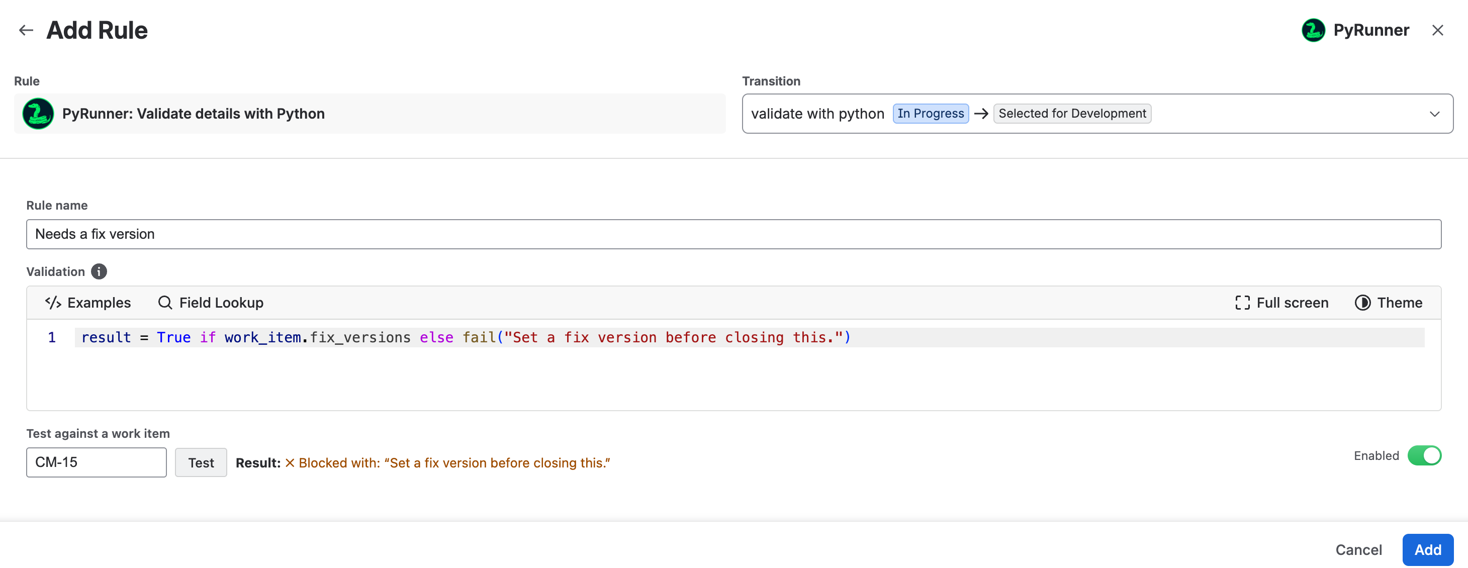
Task: Focus the Rule name input field
Action: click(x=733, y=234)
